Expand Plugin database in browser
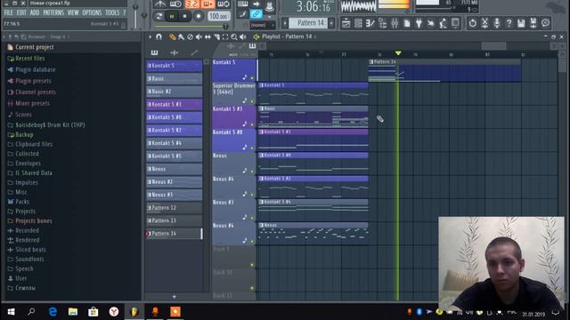 36,69
